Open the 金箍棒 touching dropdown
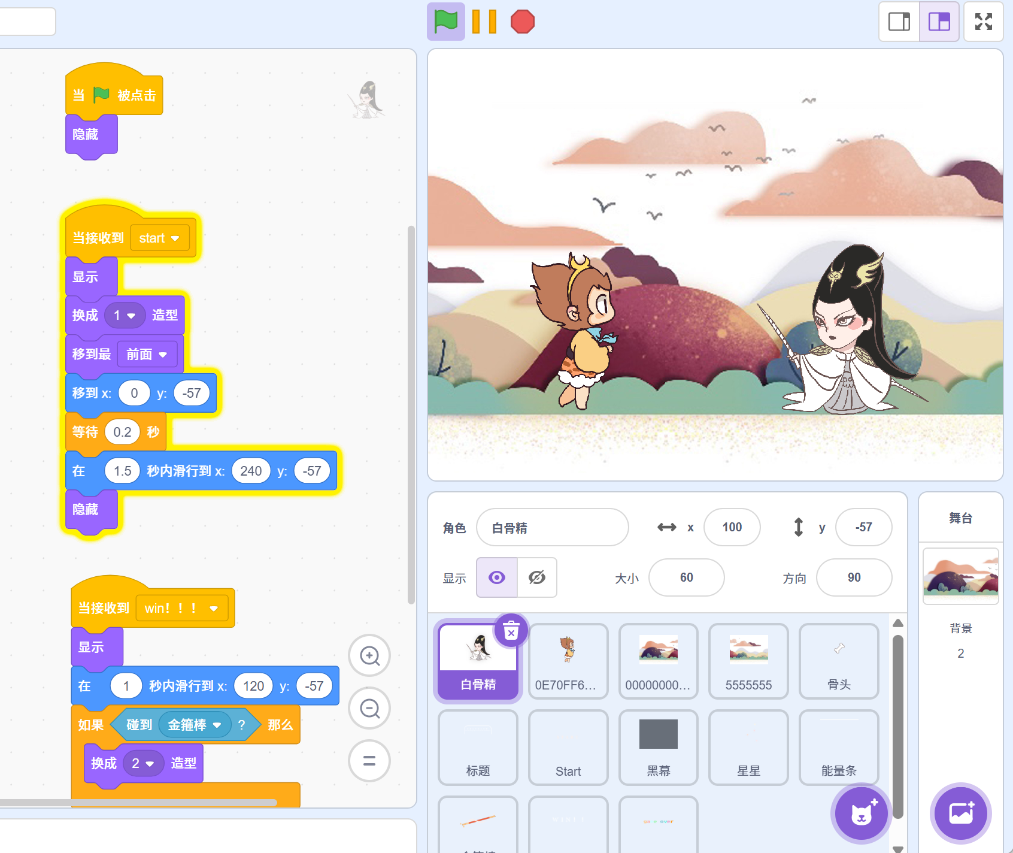 [217, 725]
